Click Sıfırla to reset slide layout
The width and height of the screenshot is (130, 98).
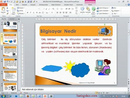click(x=20, y=11)
